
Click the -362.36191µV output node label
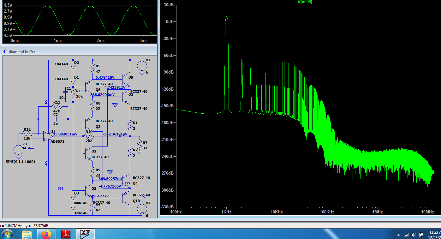[x=115, y=134]
